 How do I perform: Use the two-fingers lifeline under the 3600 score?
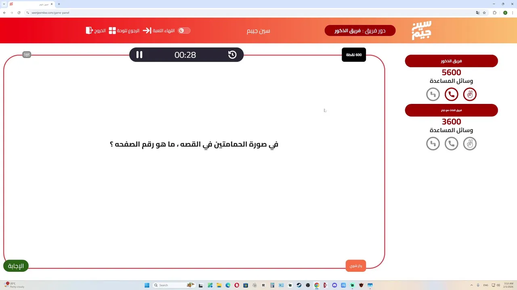pyautogui.click(x=470, y=143)
